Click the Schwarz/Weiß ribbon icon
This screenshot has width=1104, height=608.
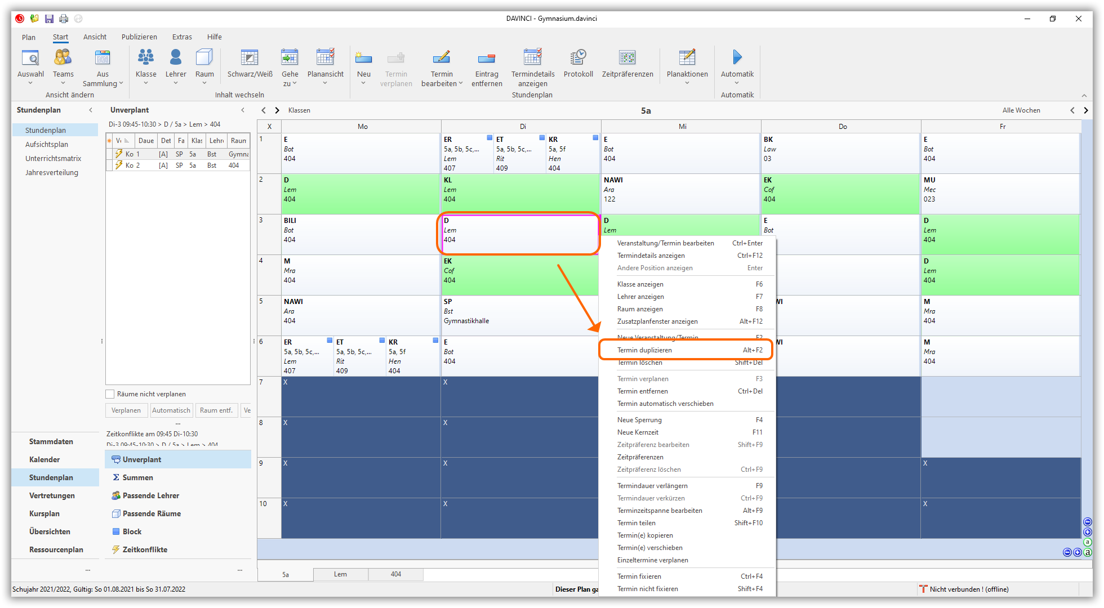tap(250, 58)
